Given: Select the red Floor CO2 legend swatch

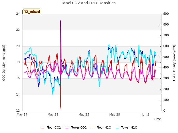Looking at the screenshot, I should [x=42, y=128].
